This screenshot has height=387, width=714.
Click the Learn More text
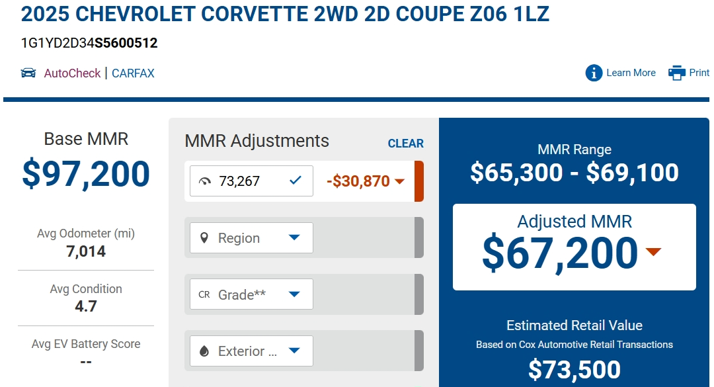631,73
